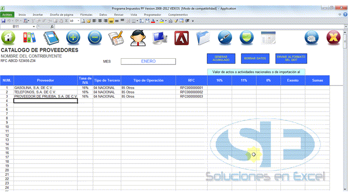This screenshot has height=196, width=348.
Task: Open the Complementos tab
Action: click(178, 14)
